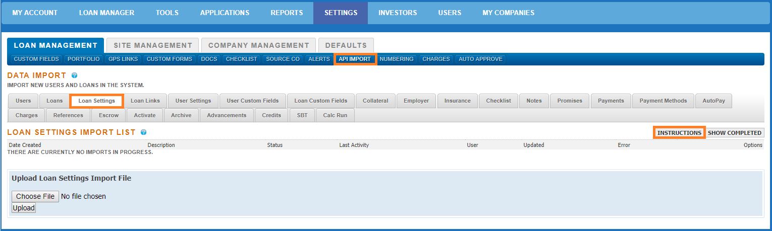The width and height of the screenshot is (772, 231).
Task: Select the API Import section
Action: (355, 59)
